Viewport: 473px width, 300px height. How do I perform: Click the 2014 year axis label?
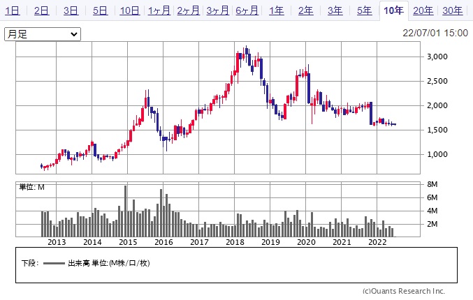[x=92, y=242]
